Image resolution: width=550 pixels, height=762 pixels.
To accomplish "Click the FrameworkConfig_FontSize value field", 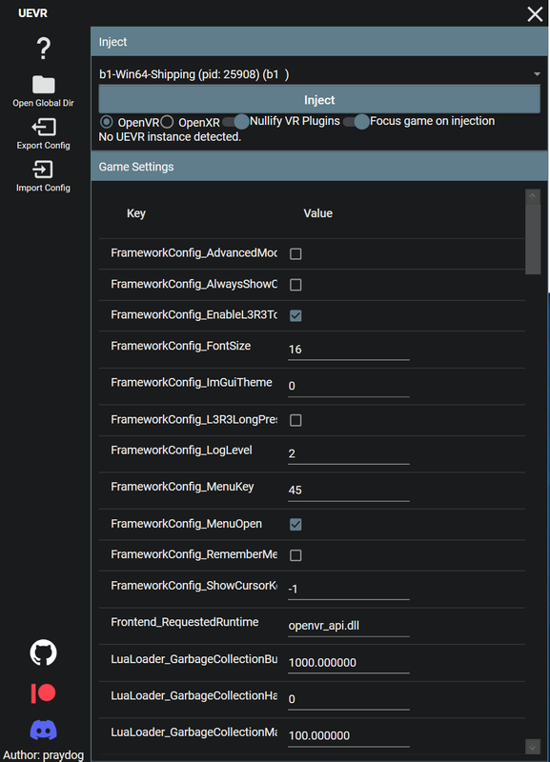I will click(x=349, y=350).
